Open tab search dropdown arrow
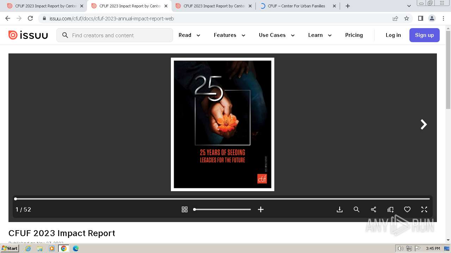 [409, 6]
